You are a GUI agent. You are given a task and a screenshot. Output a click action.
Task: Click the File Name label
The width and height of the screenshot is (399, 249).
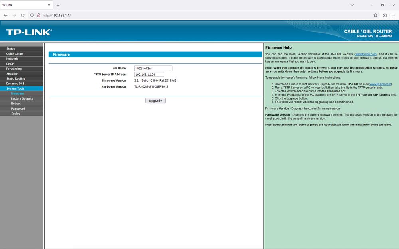click(x=120, y=68)
